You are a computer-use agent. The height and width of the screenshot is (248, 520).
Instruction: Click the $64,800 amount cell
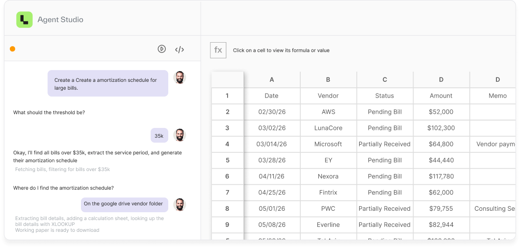(441, 144)
